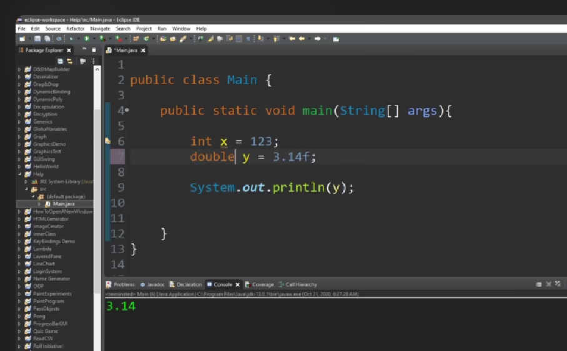Close the Main.java editor tab

coord(143,50)
